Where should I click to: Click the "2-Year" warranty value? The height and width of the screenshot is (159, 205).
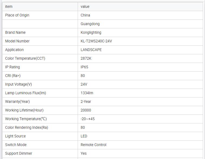[x=86, y=102]
